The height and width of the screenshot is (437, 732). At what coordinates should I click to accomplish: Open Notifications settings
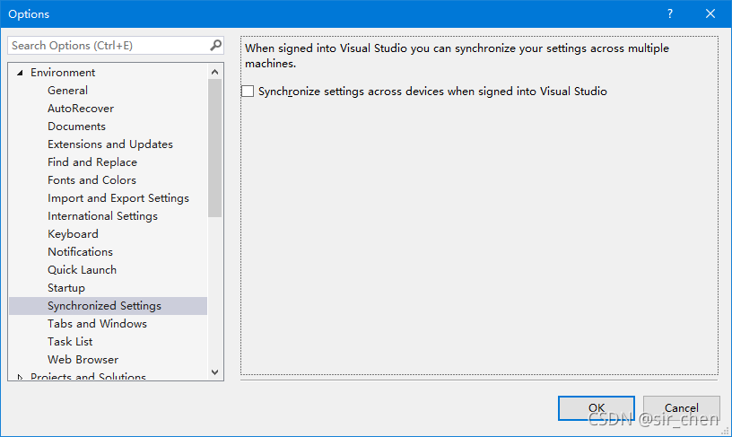pos(81,251)
